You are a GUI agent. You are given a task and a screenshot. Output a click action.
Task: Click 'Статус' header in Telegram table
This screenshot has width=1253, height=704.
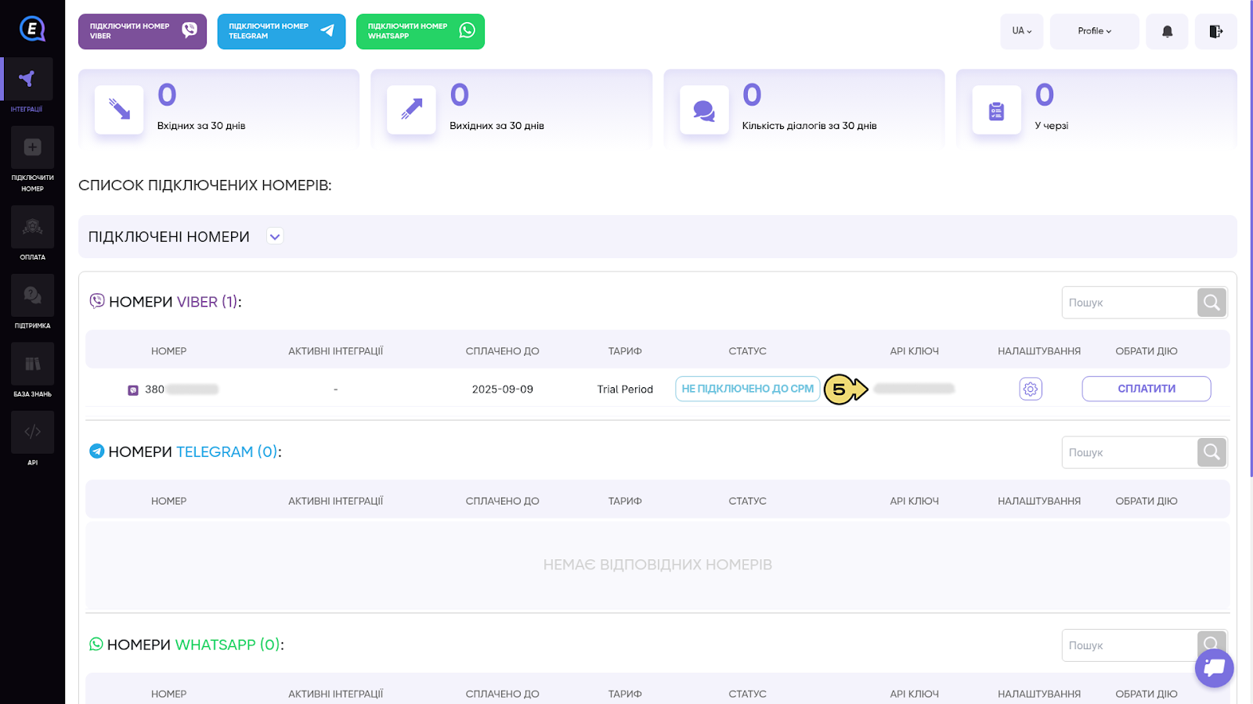[x=747, y=501]
